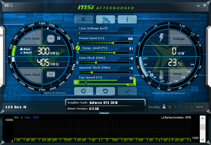
Task: Click the Min : 0 graph label
Action: click(x=18, y=117)
